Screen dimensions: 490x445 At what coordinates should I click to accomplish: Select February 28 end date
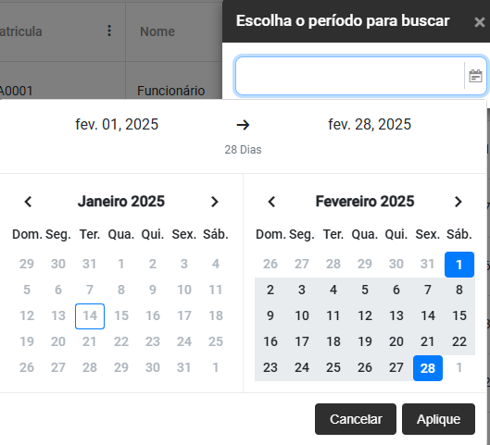(x=428, y=368)
